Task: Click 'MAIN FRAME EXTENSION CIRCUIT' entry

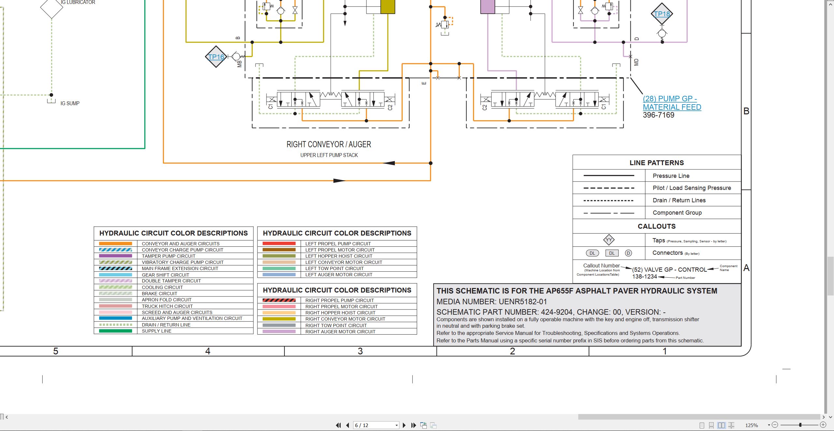Action: tap(180, 268)
